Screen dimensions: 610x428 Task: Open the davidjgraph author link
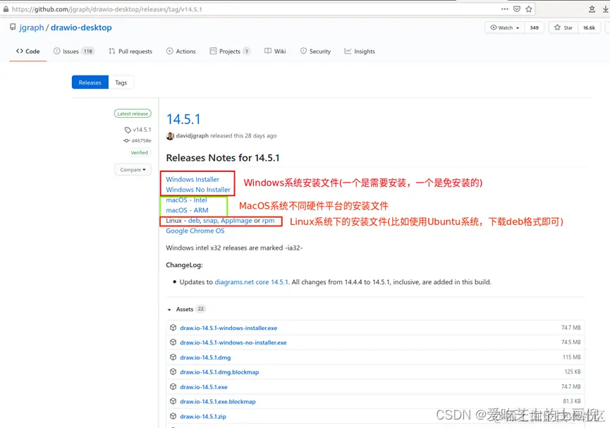tap(193, 136)
